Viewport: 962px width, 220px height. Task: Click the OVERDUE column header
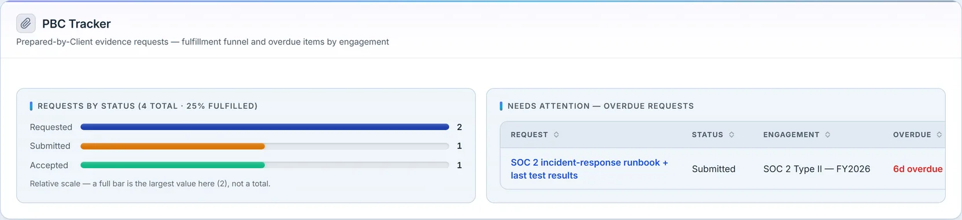pyautogui.click(x=912, y=135)
